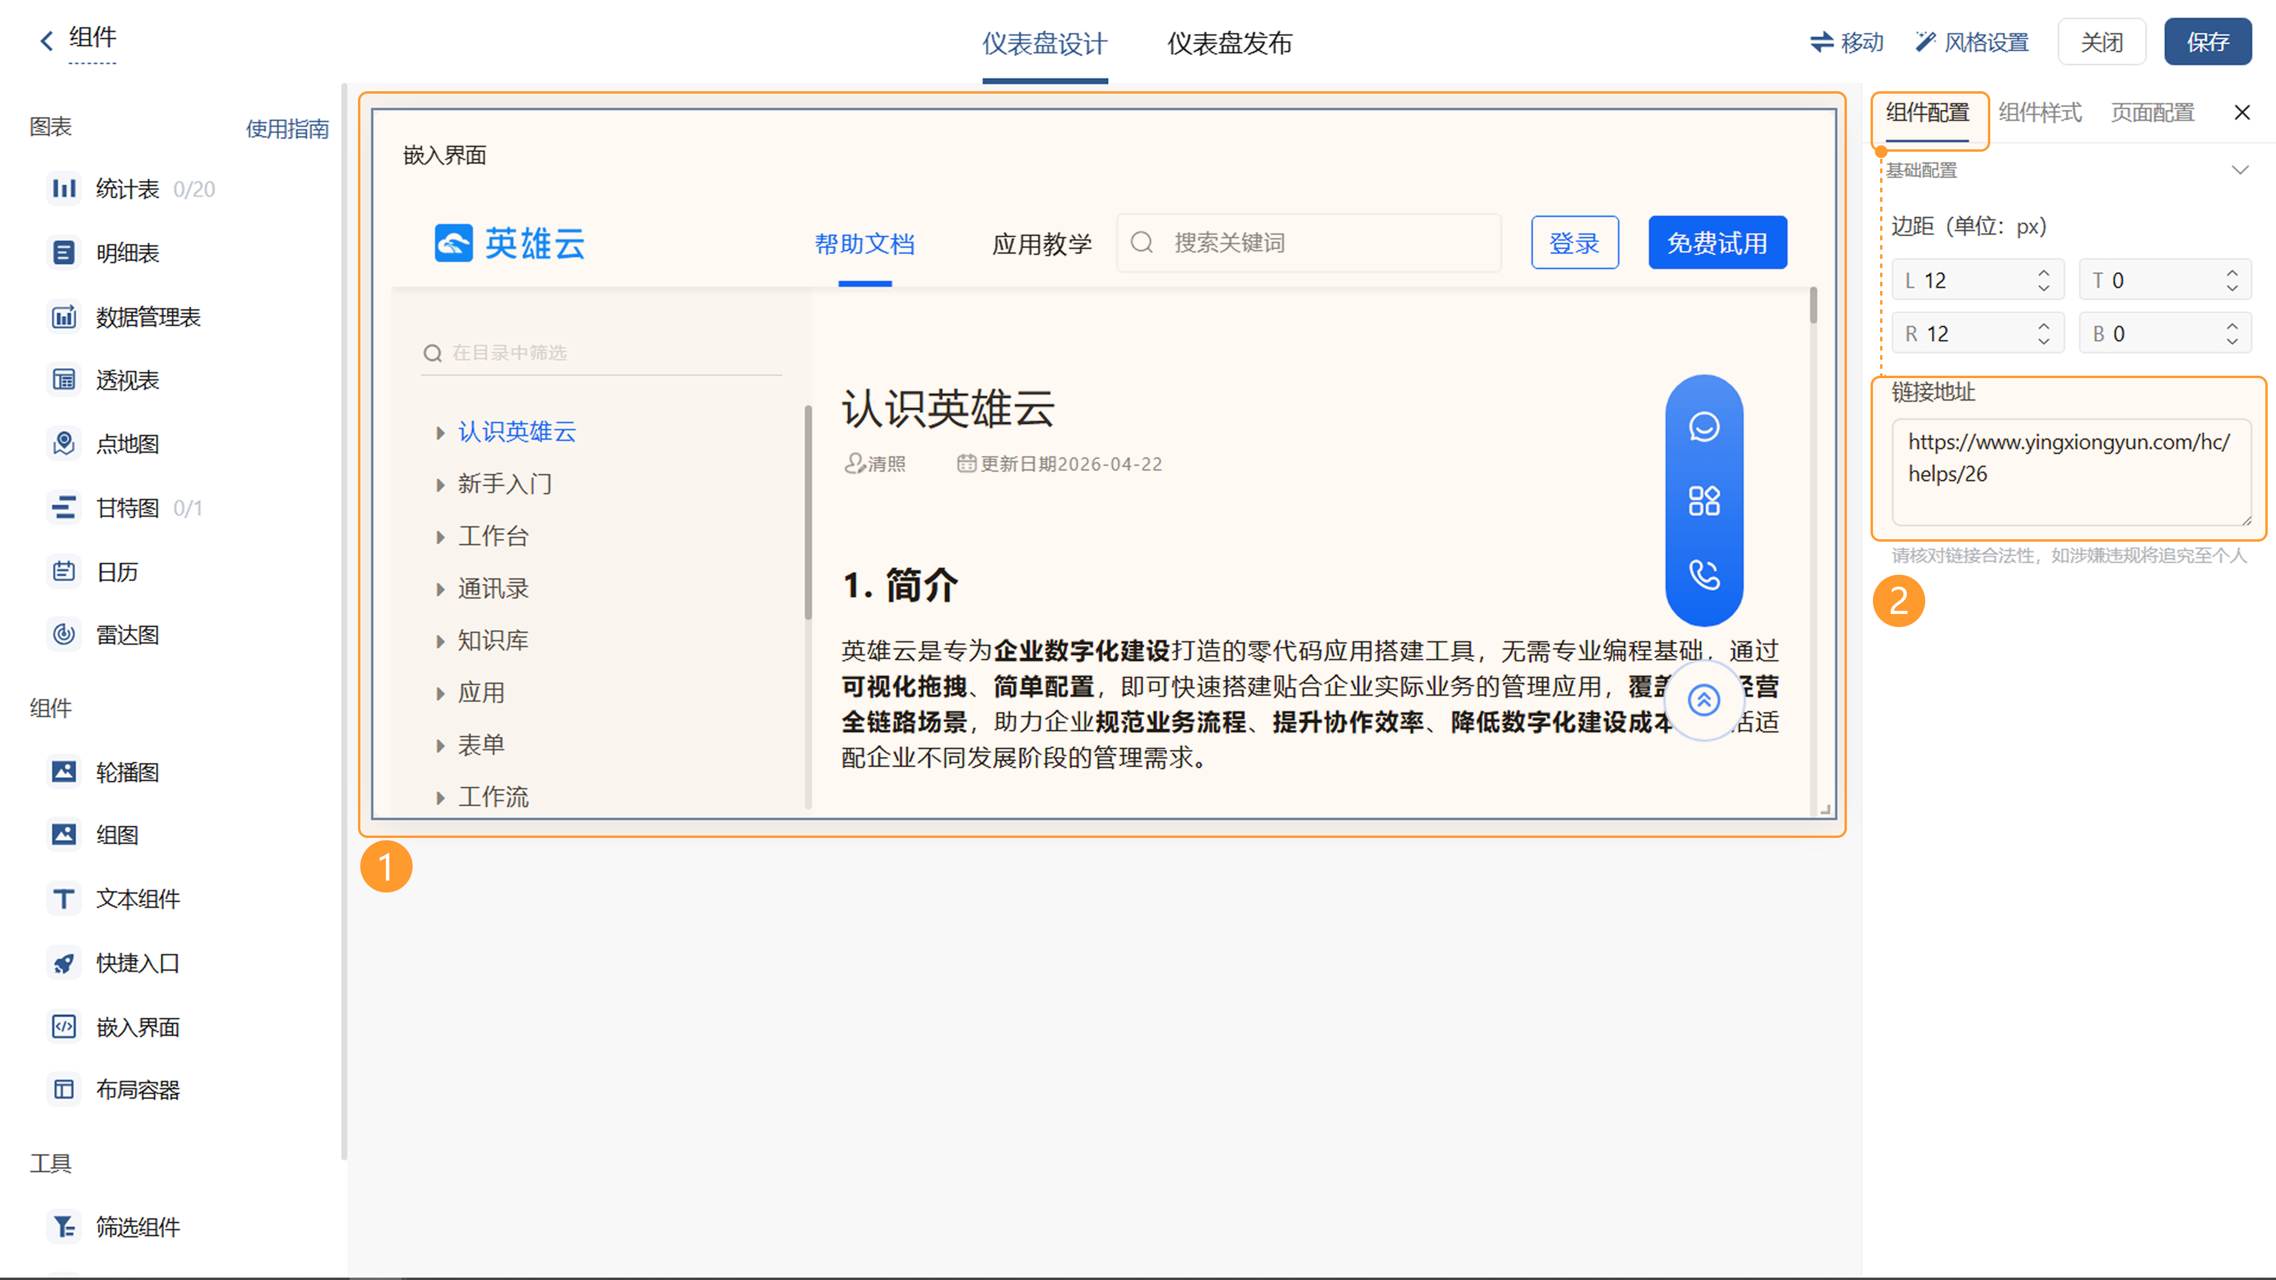Click the 组件 page title

tap(92, 37)
